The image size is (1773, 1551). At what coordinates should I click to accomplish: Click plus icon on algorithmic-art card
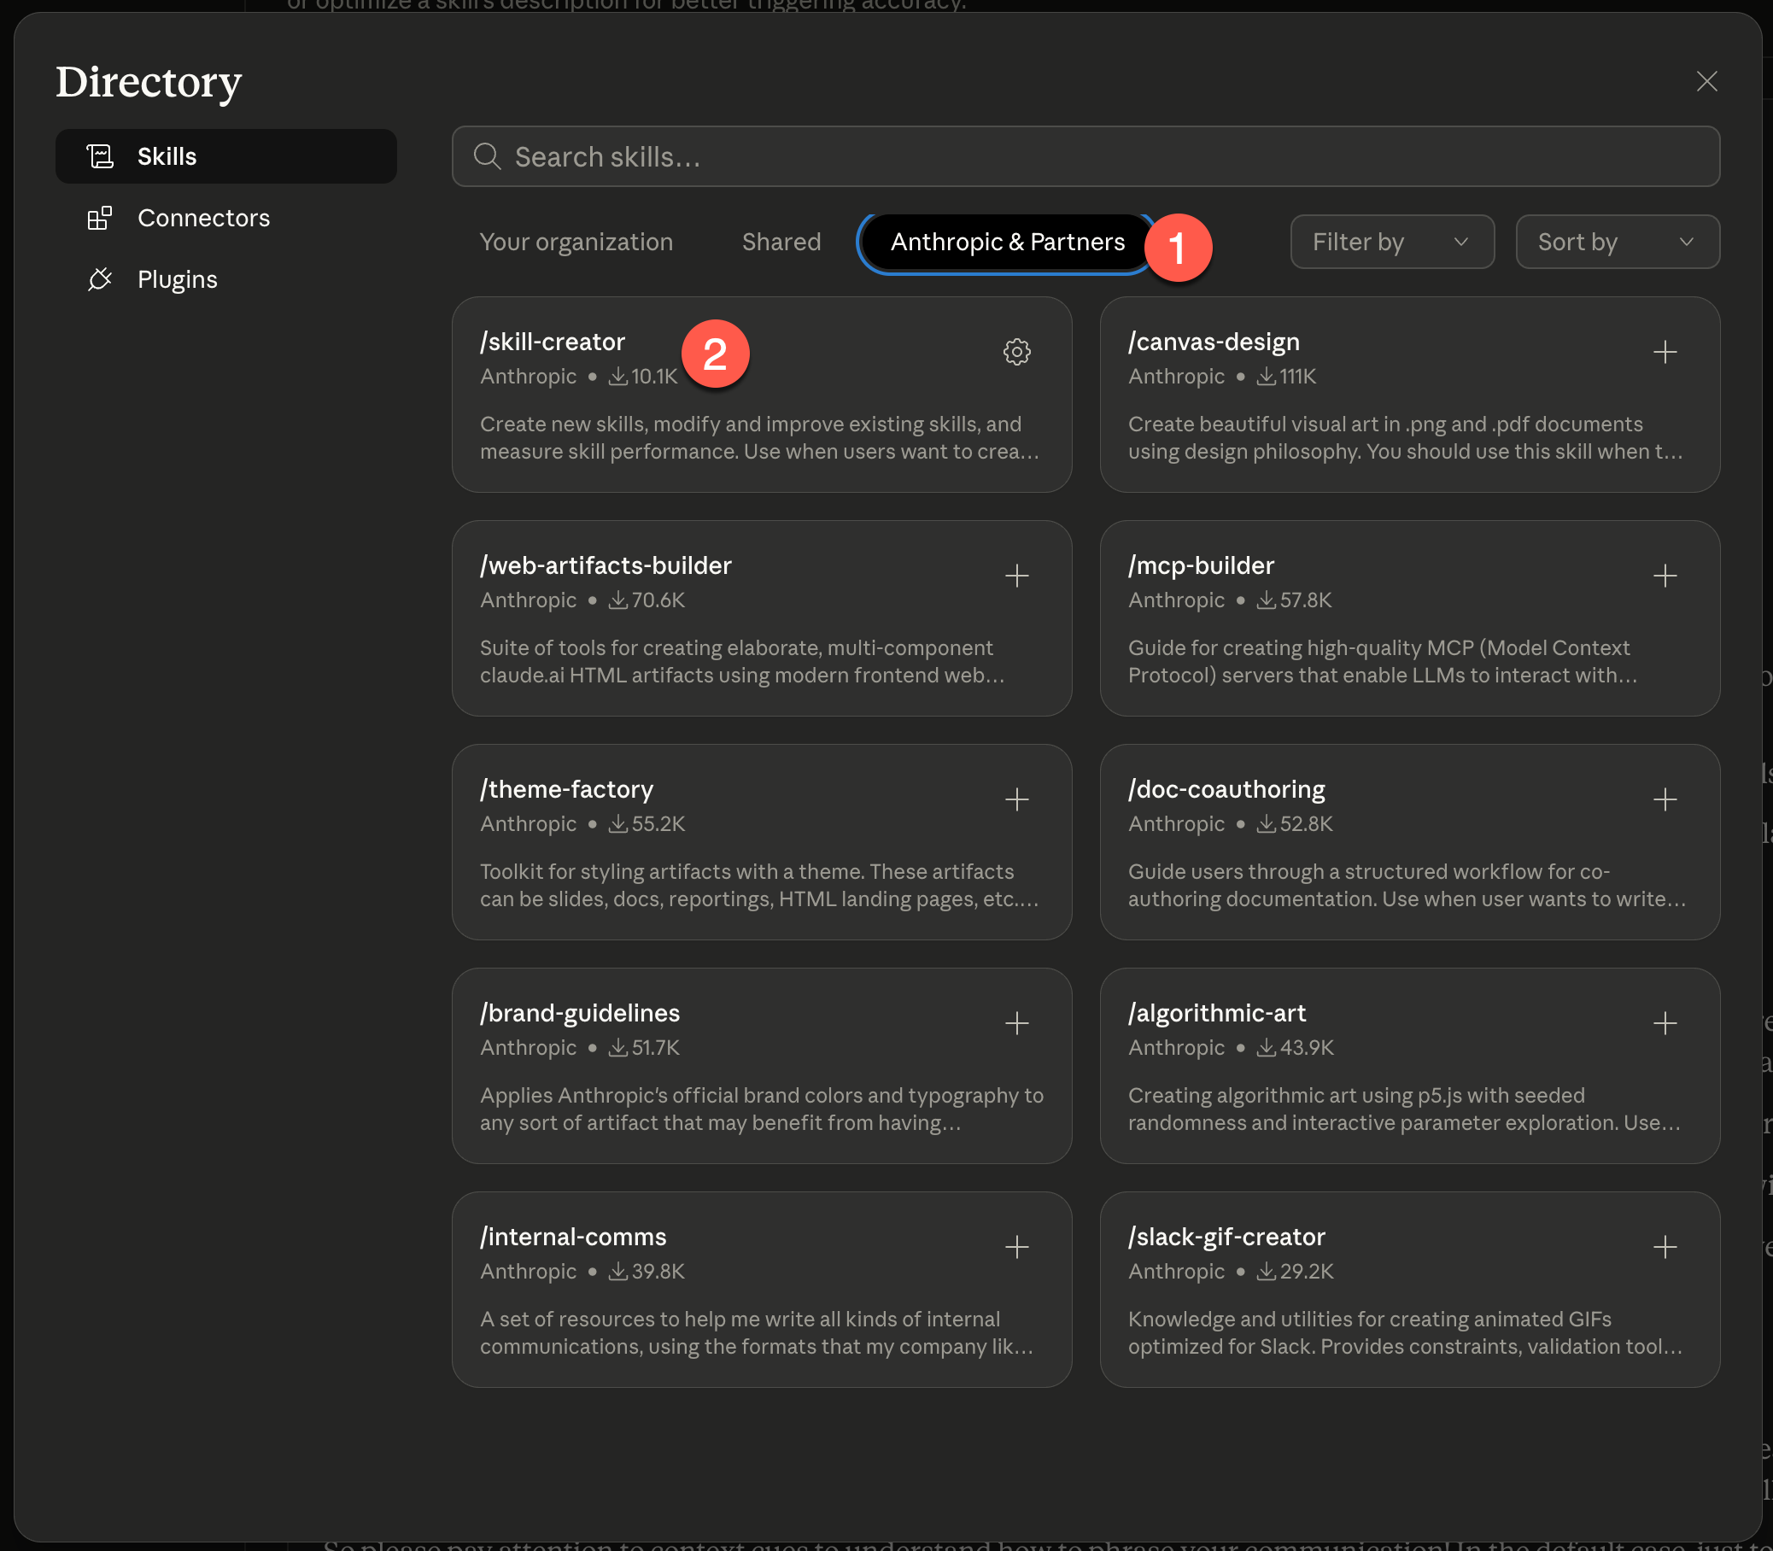(1665, 1023)
